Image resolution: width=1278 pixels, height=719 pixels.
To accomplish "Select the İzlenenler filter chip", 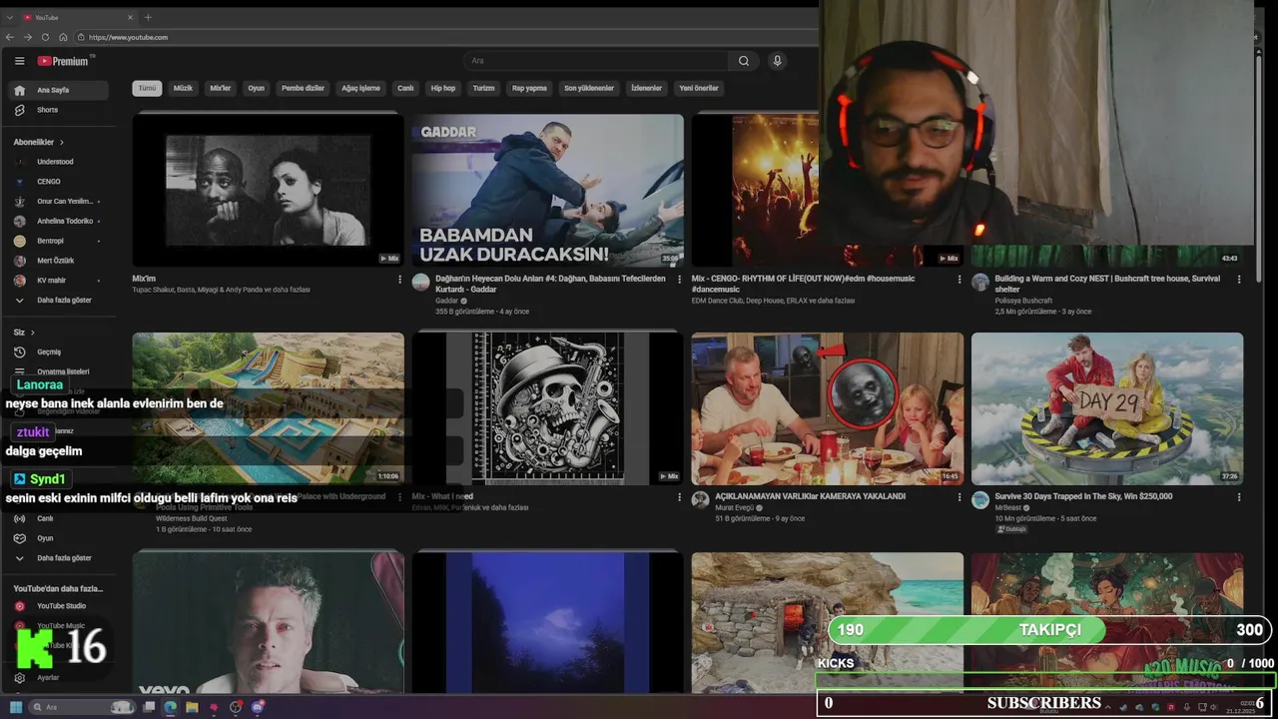I will [646, 88].
